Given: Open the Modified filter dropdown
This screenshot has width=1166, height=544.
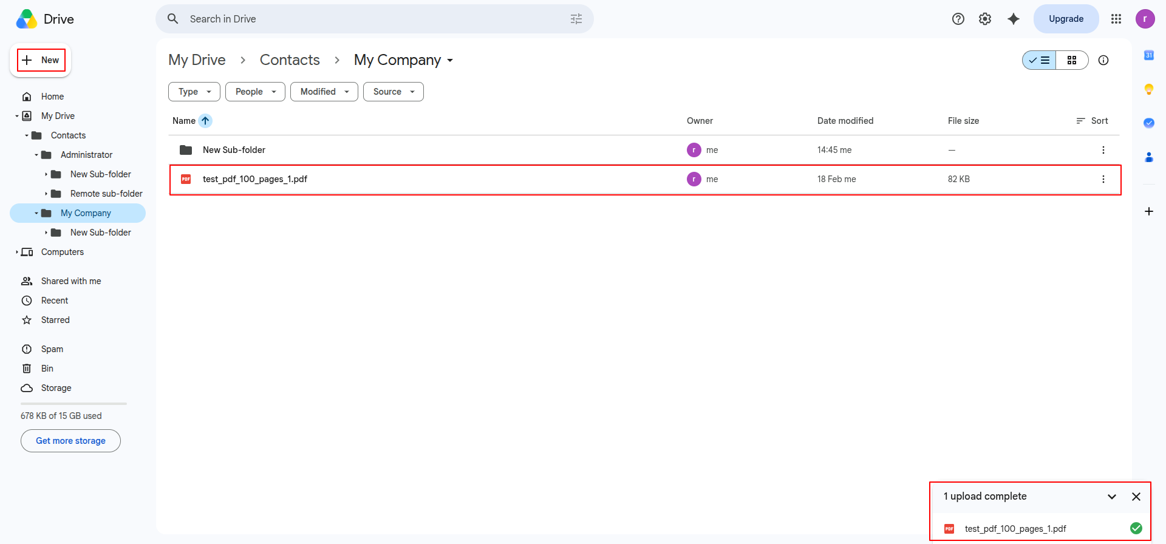Looking at the screenshot, I should pos(324,92).
